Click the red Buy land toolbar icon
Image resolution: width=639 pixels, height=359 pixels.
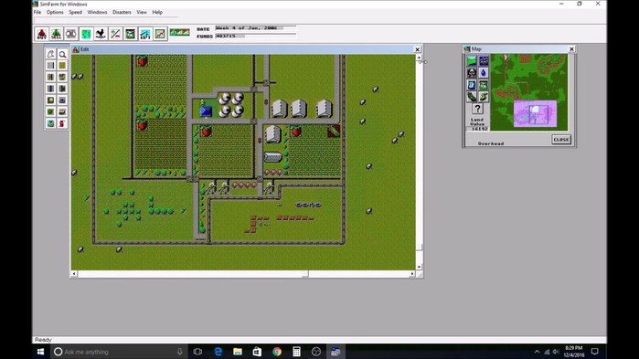pyautogui.click(x=41, y=34)
